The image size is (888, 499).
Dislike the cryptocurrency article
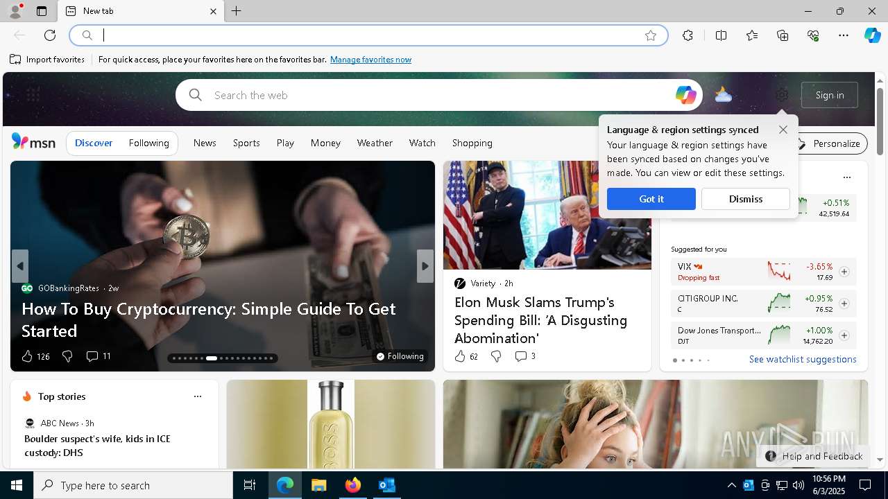pyautogui.click(x=67, y=356)
